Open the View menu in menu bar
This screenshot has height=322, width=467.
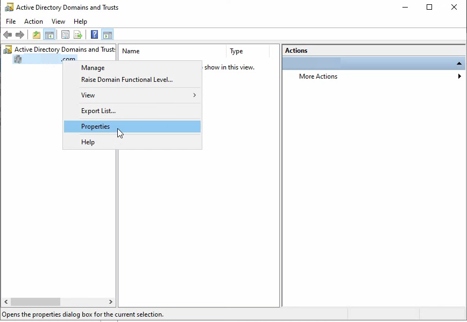[x=58, y=22]
